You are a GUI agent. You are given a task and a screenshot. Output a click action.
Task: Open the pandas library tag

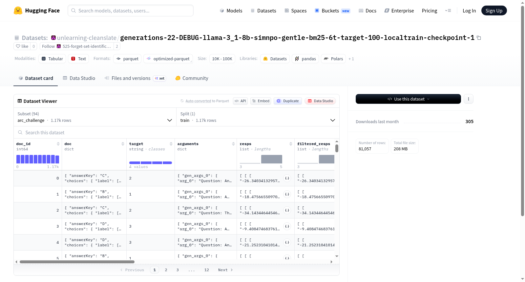pyautogui.click(x=305, y=59)
